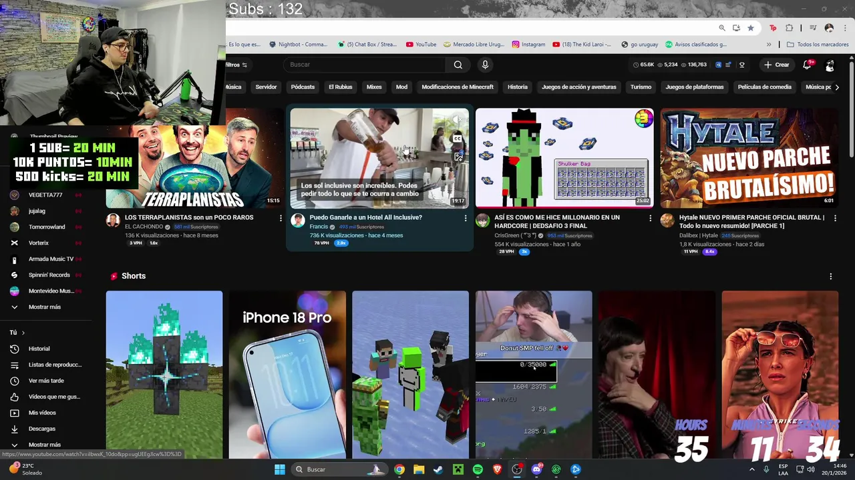The image size is (855, 480).
Task: Open Chrome three-dot menu
Action: pyautogui.click(x=845, y=28)
